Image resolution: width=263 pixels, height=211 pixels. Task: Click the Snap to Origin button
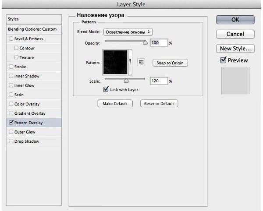[x=170, y=63]
